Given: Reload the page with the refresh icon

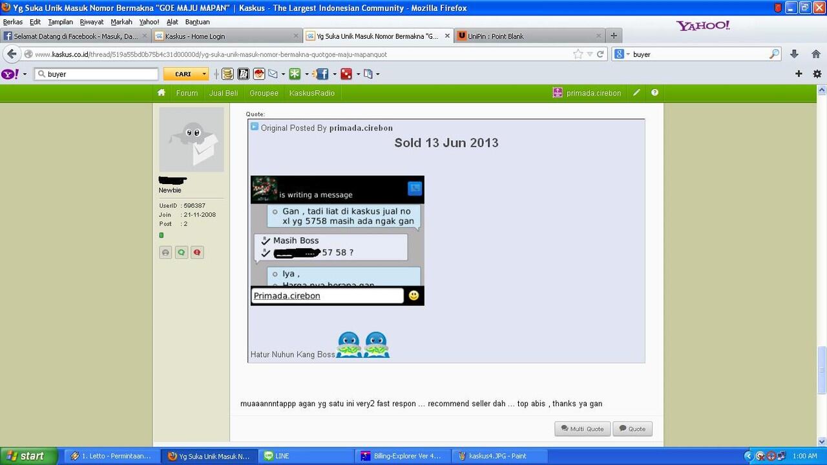Looking at the screenshot, I should [x=600, y=54].
